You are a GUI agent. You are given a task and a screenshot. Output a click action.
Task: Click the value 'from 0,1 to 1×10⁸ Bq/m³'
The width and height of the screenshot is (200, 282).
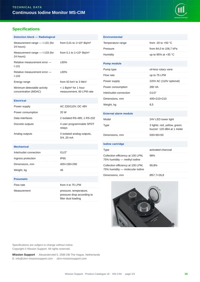(75, 53)
